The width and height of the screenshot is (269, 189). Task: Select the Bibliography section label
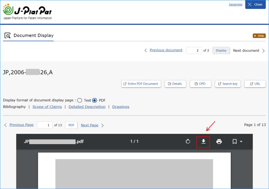click(14, 107)
